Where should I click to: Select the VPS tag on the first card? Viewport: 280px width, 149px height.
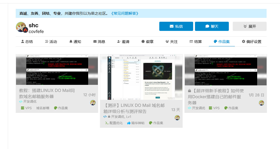pyautogui.click(x=26, y=108)
